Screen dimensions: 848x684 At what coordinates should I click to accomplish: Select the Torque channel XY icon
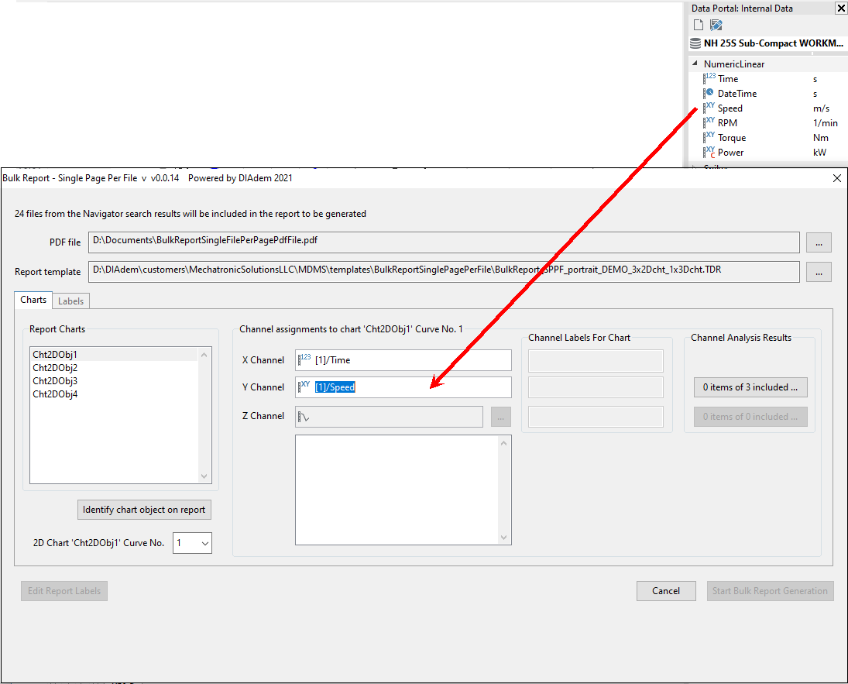click(709, 137)
